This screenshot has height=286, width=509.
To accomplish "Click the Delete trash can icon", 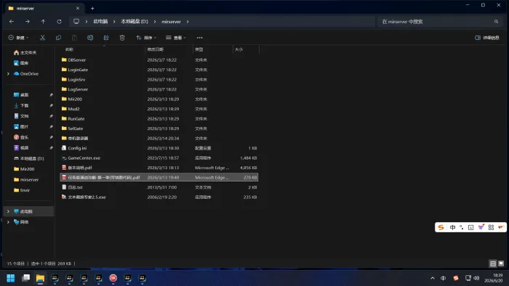I will point(122,38).
